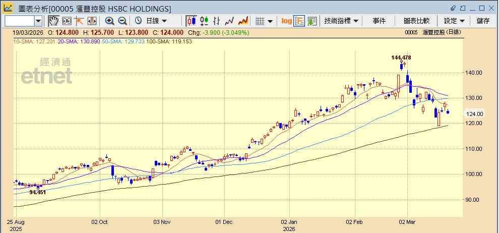Click the 03 Nov date axis label
Viewport: 499px width, 233px height.
click(162, 221)
